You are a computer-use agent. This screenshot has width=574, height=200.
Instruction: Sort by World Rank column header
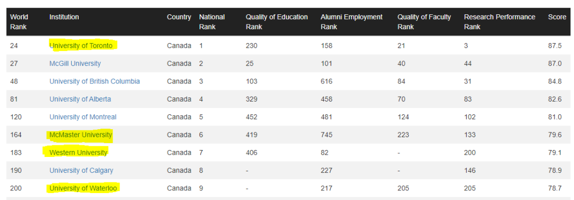pyautogui.click(x=19, y=22)
